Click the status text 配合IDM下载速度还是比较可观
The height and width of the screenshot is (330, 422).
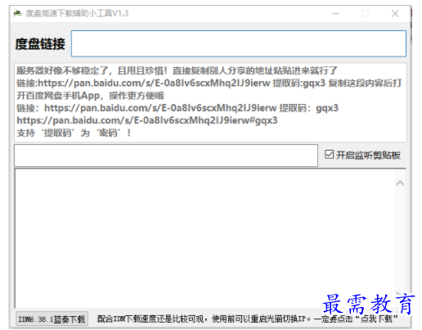[x=247, y=319]
